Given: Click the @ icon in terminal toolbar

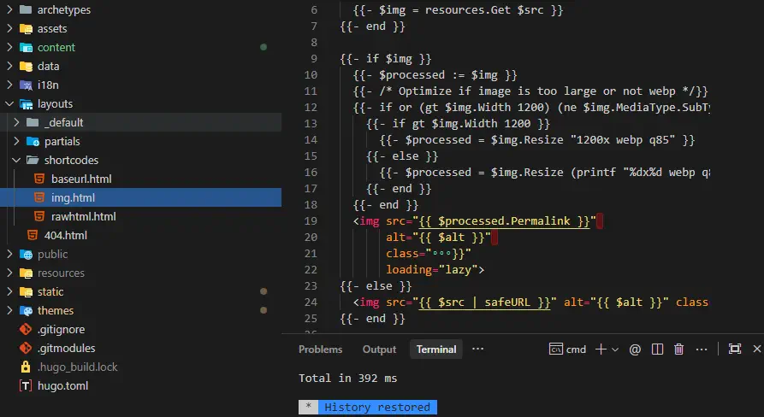Looking at the screenshot, I should click(x=635, y=349).
